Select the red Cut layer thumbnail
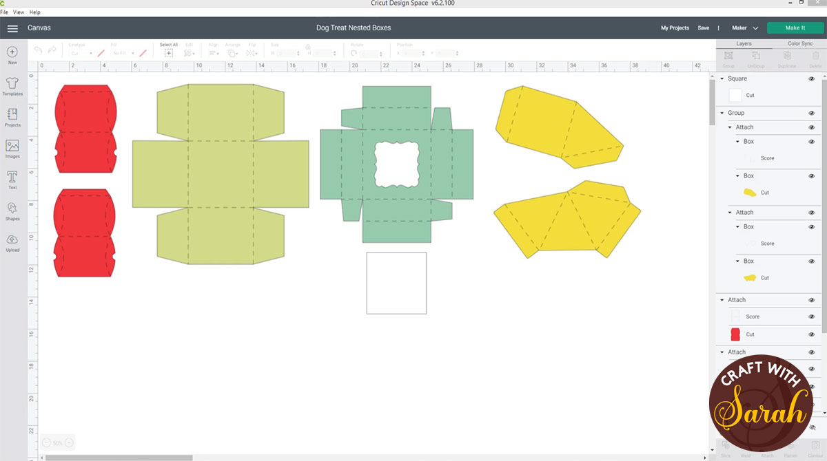 coord(735,334)
